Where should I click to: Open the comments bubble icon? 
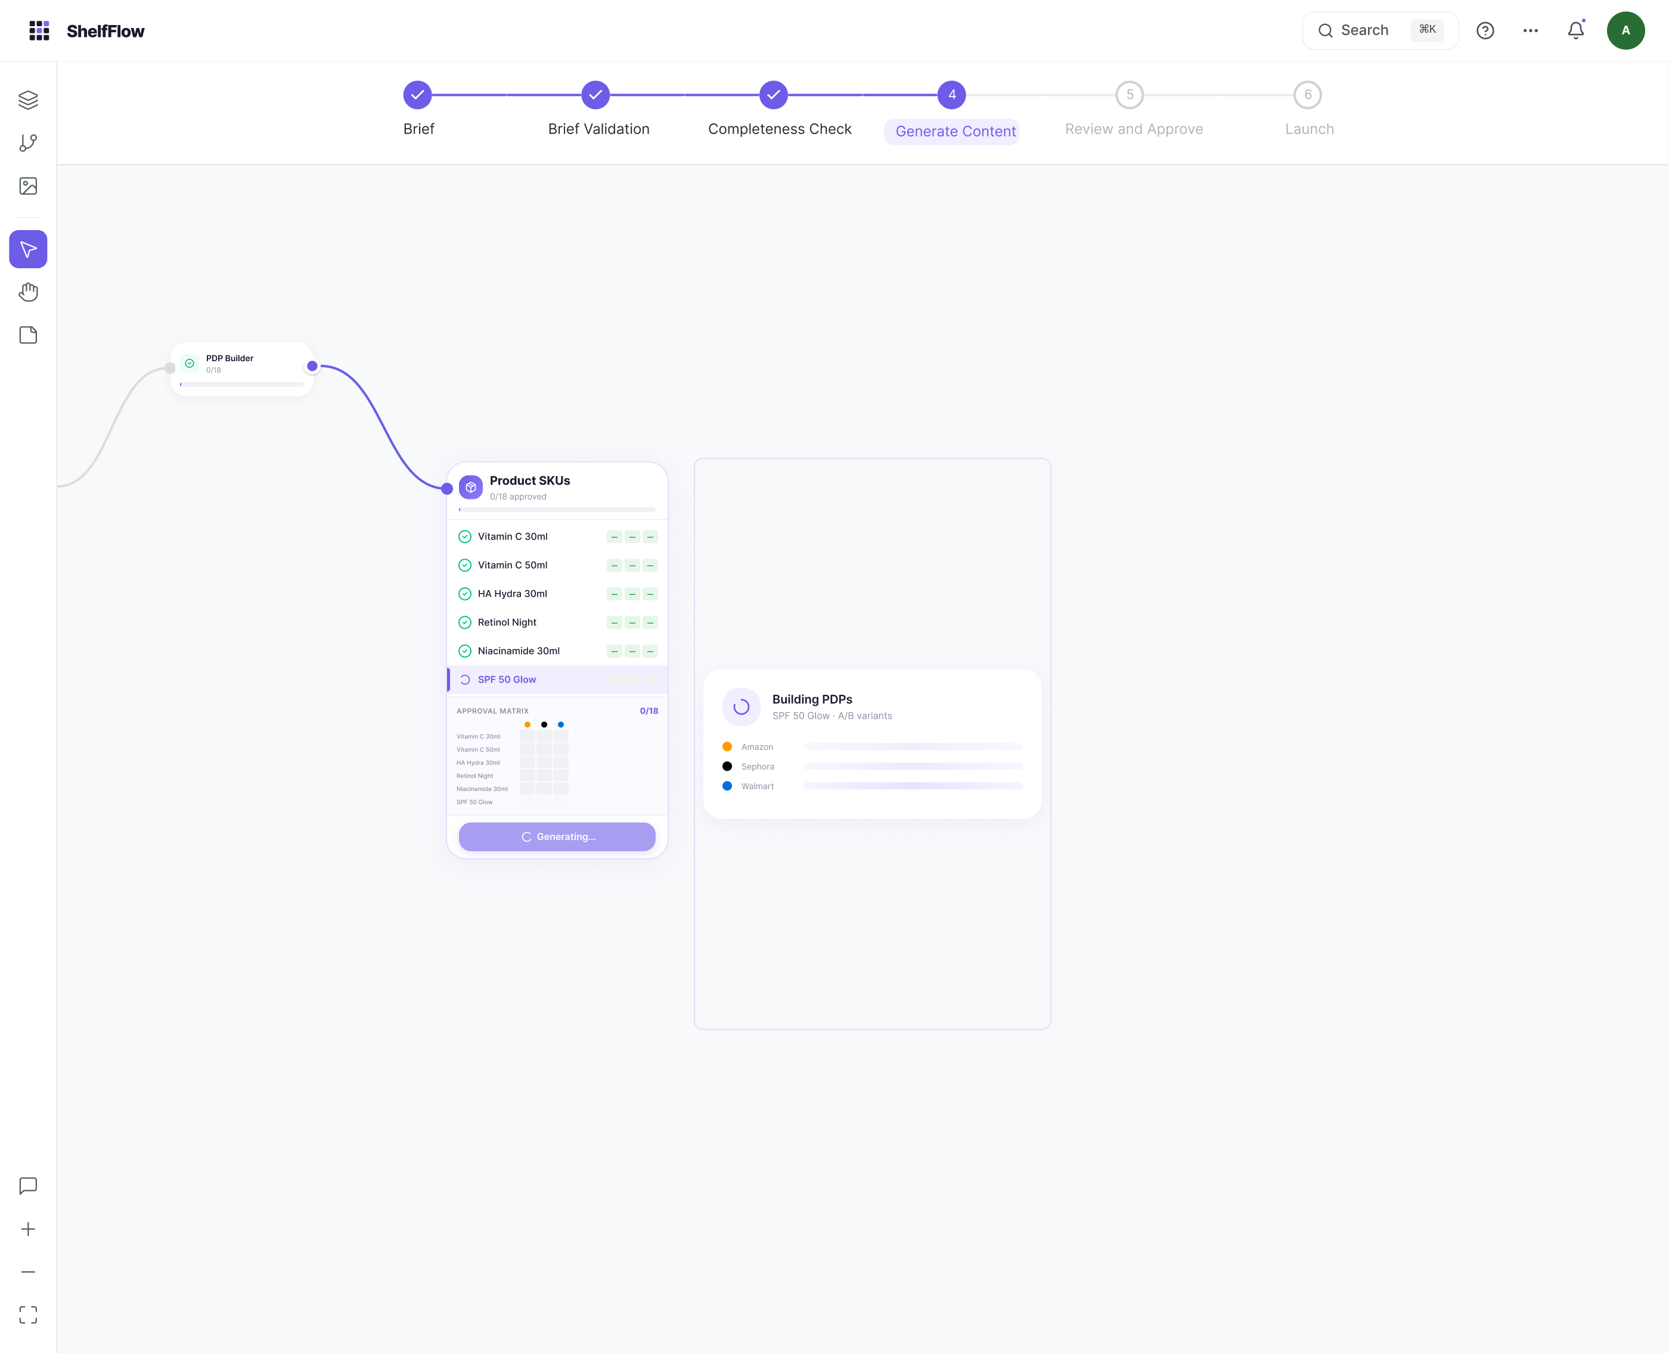28,1186
